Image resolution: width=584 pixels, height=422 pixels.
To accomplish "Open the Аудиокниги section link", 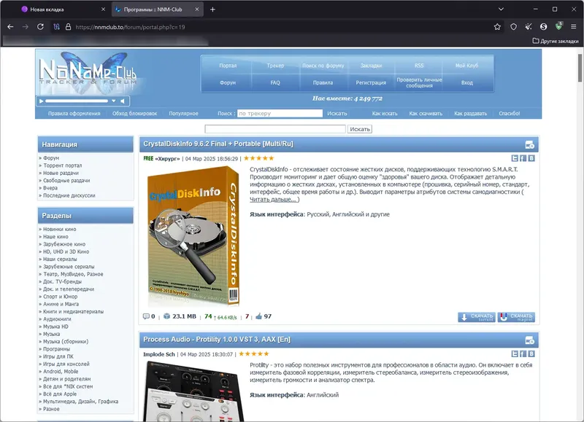I will [57, 319].
